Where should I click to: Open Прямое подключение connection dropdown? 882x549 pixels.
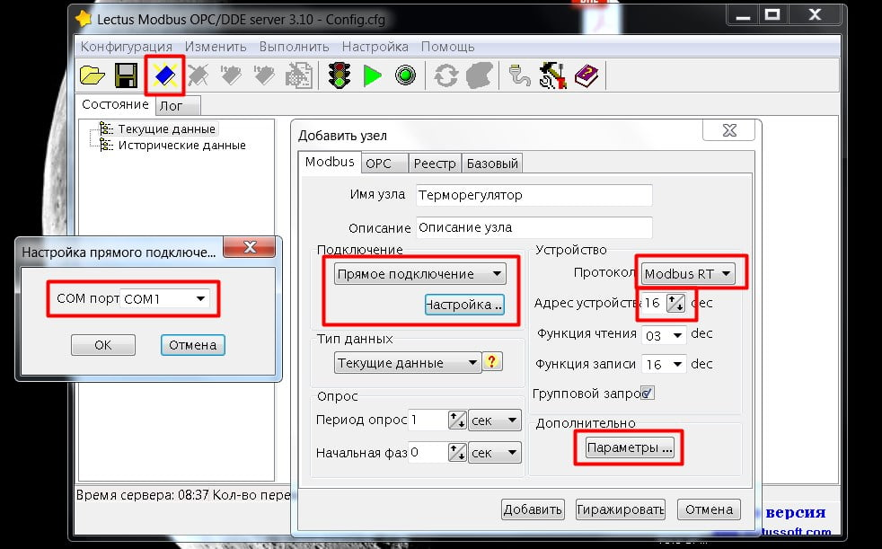419,274
